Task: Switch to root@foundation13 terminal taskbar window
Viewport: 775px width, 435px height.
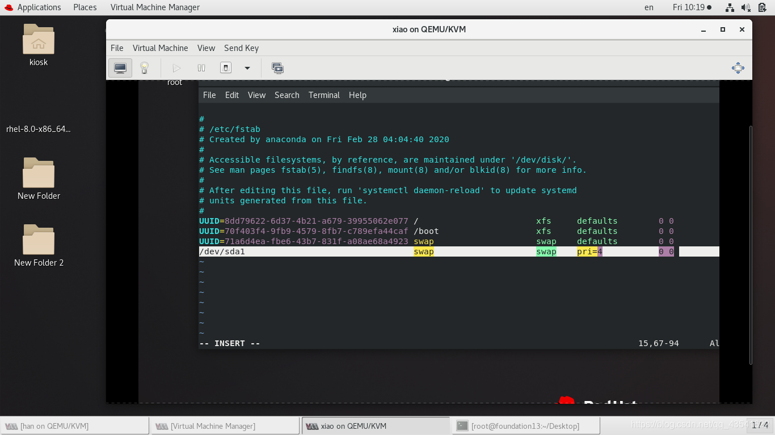Action: pos(525,426)
